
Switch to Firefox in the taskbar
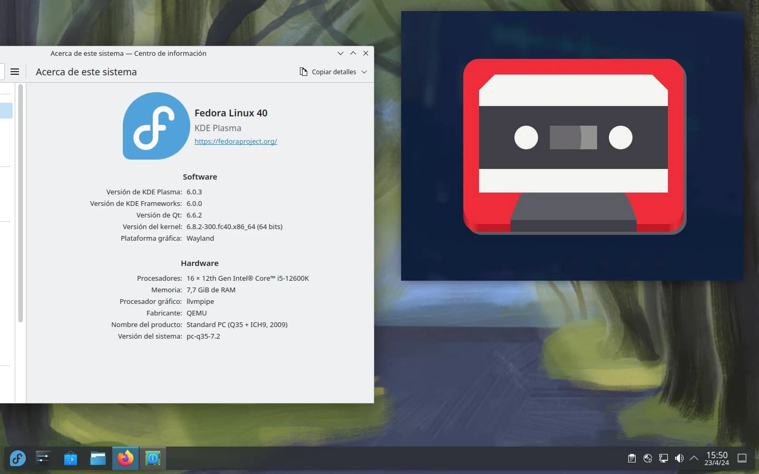coord(125,458)
